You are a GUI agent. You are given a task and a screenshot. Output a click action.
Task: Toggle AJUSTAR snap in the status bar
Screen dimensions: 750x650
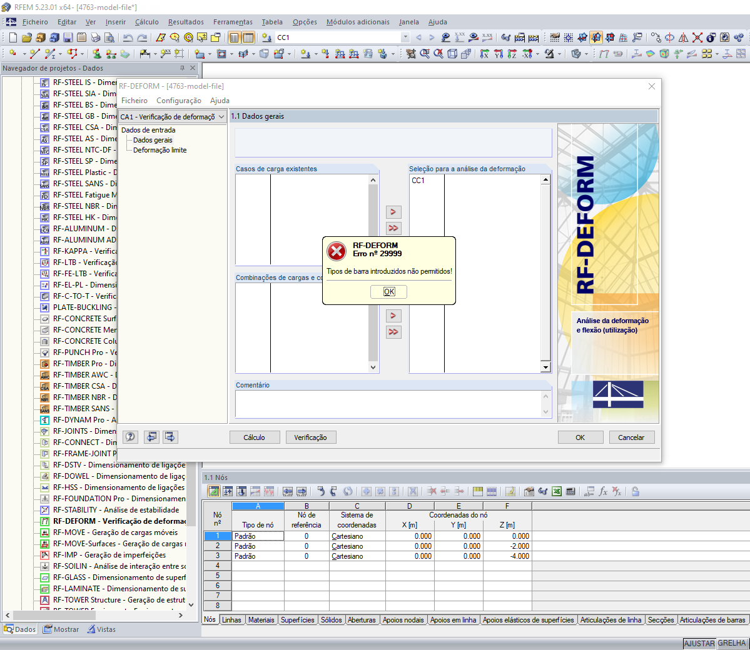[699, 643]
